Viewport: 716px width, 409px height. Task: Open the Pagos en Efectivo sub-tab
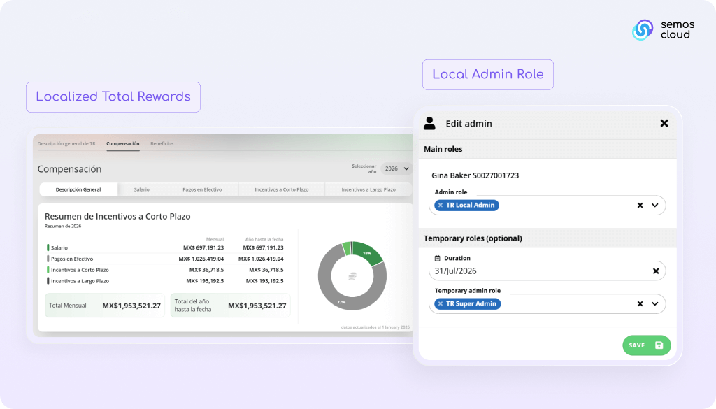click(x=202, y=189)
